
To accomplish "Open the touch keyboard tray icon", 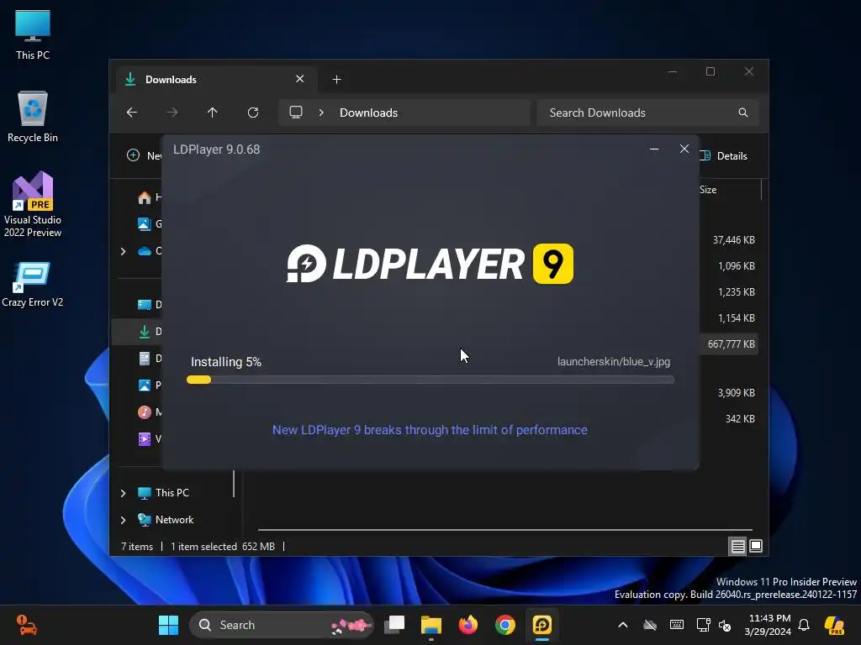I will [x=677, y=625].
